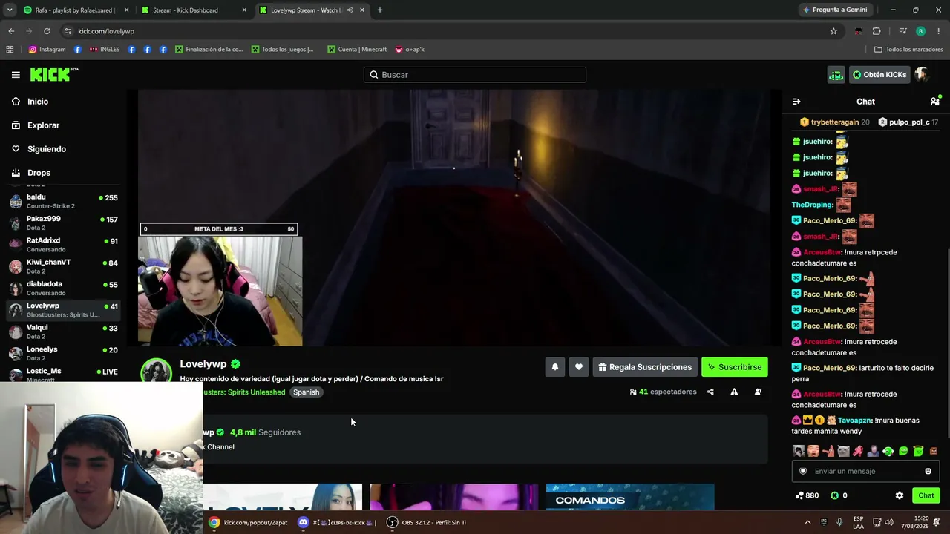The image size is (950, 534).
Task: Open chat settings gear
Action: (x=900, y=495)
